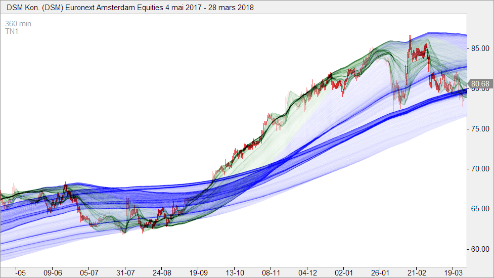The width and height of the screenshot is (494, 278).
Task: Click the '04-12' date axis label
Action: point(307,272)
